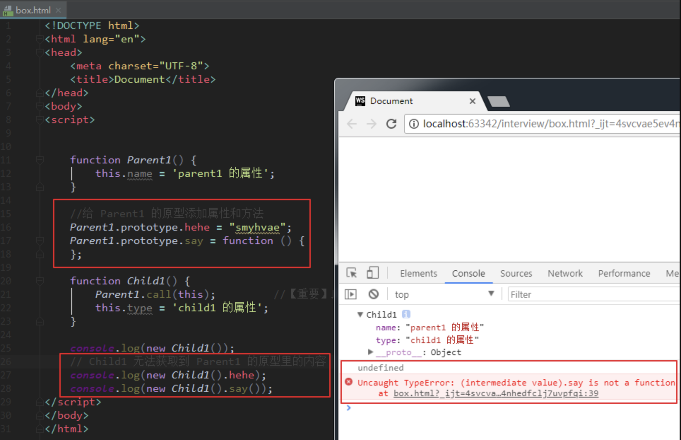
Task: Click the browser reload page icon
Action: pos(391,124)
